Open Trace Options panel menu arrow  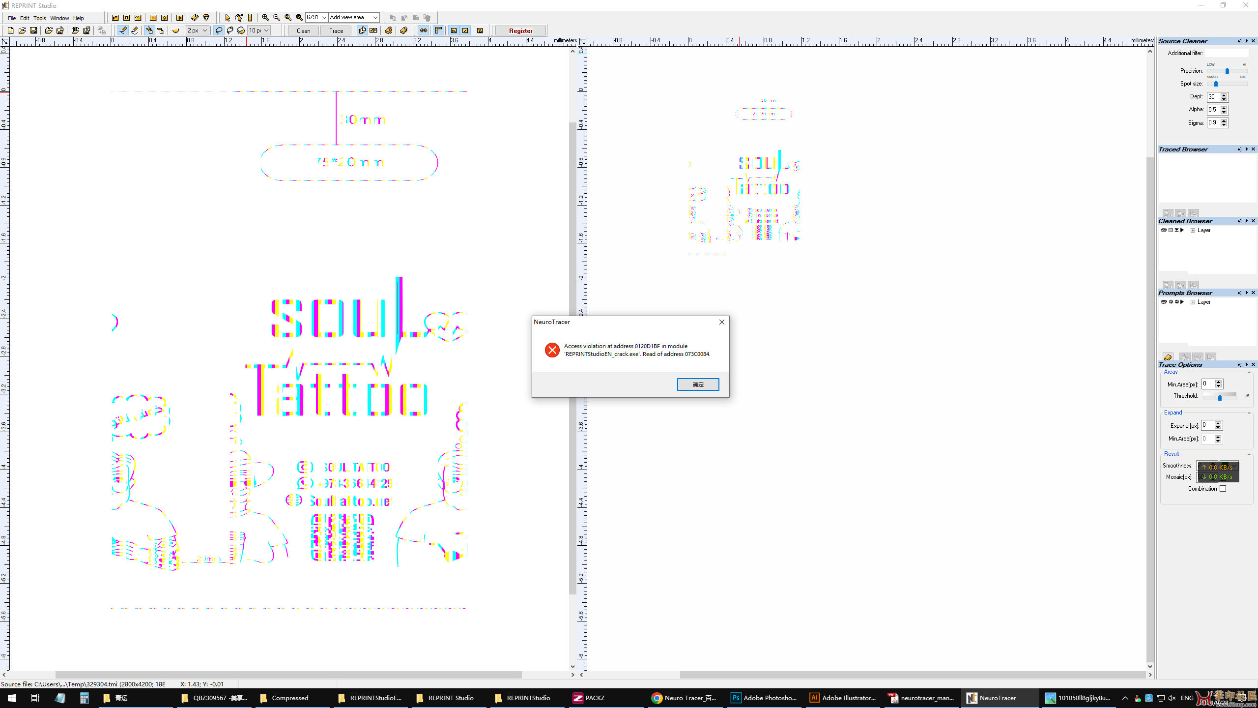click(x=1246, y=365)
